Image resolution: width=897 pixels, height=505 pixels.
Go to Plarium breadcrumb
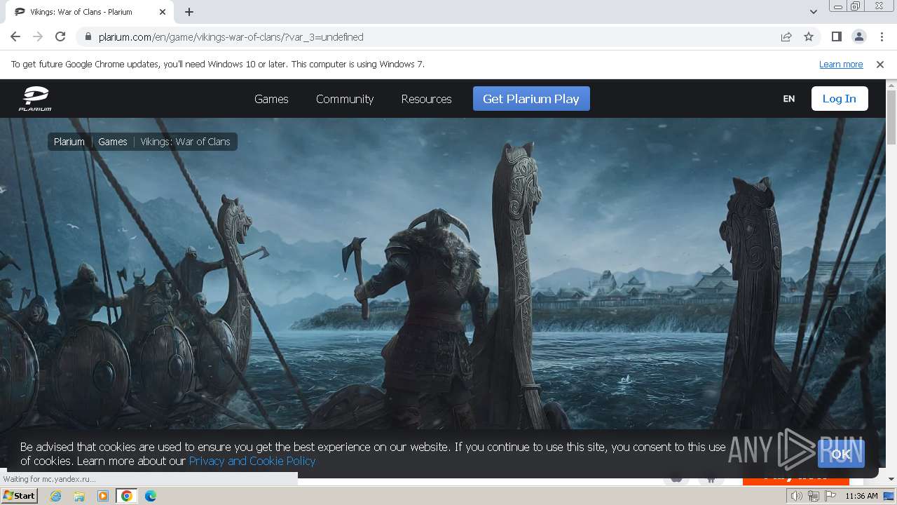pyautogui.click(x=69, y=142)
